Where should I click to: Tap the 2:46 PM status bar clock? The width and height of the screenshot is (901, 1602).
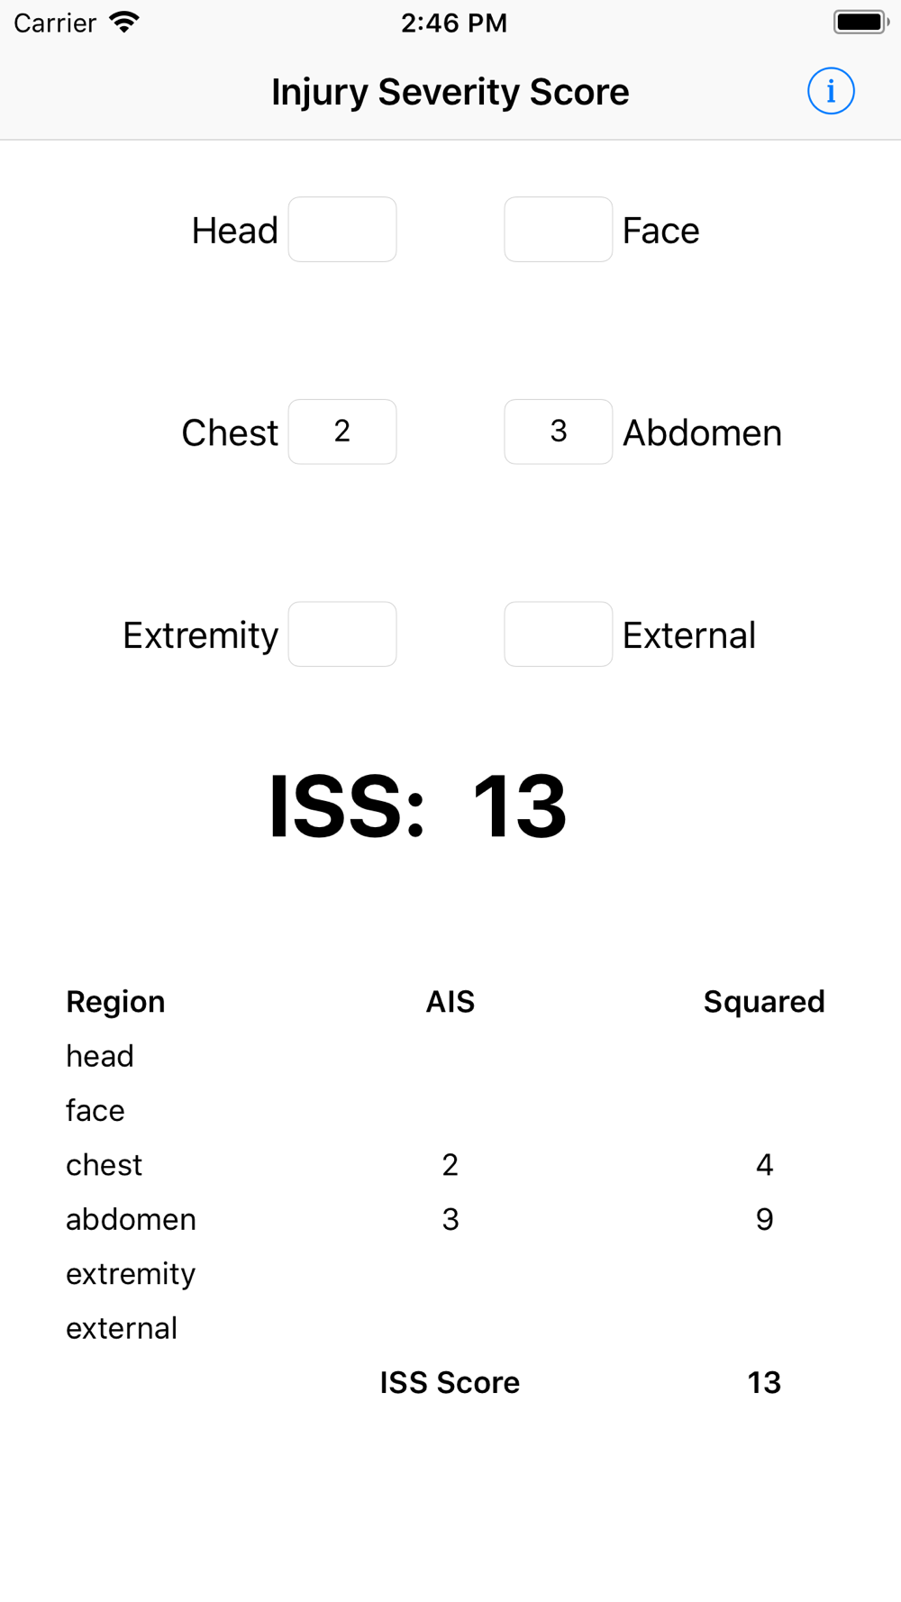click(453, 23)
